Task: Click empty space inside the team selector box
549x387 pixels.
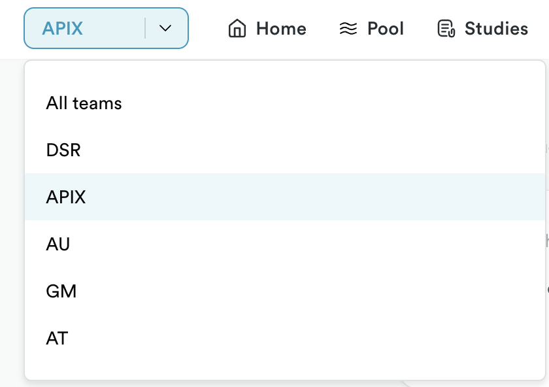Action: [114, 28]
